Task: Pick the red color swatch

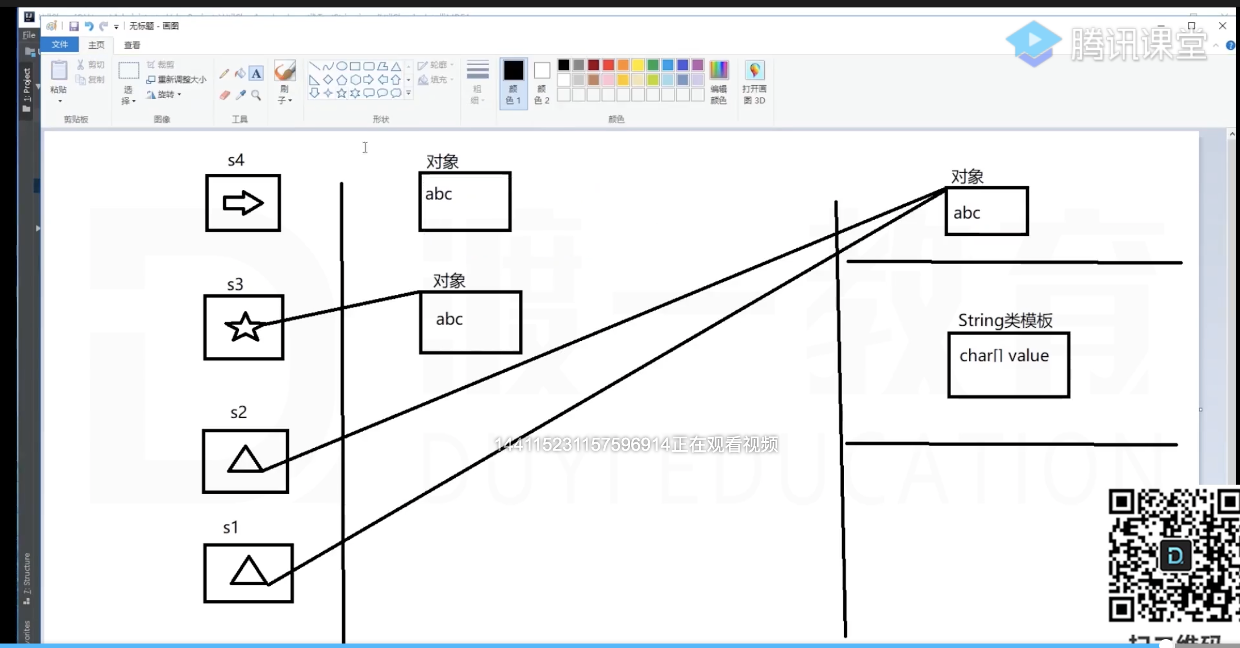Action: (608, 66)
